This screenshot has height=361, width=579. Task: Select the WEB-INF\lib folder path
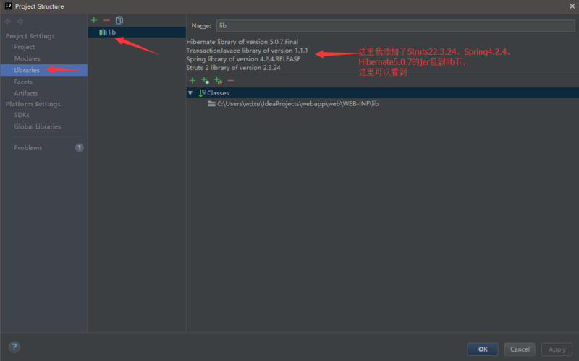click(x=297, y=104)
